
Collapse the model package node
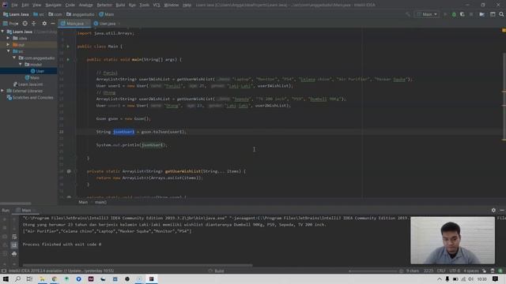tap(21, 65)
